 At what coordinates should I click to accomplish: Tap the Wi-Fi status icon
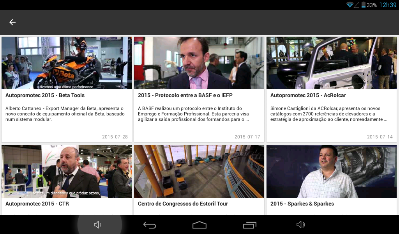click(350, 5)
